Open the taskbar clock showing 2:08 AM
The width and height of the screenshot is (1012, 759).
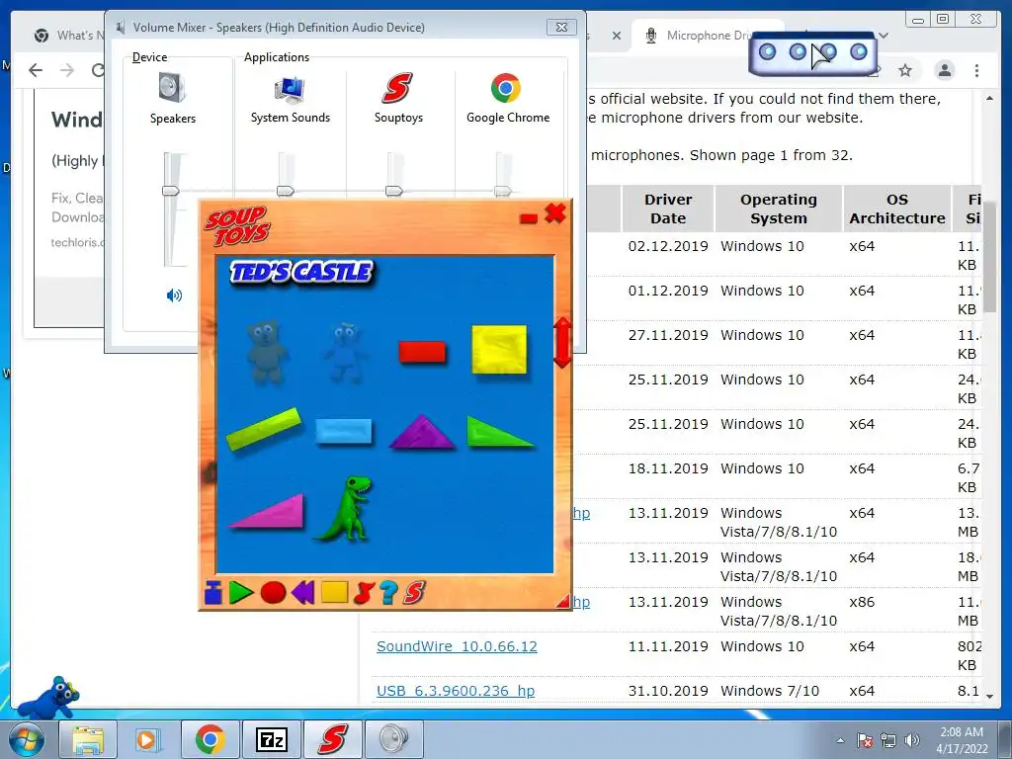962,740
